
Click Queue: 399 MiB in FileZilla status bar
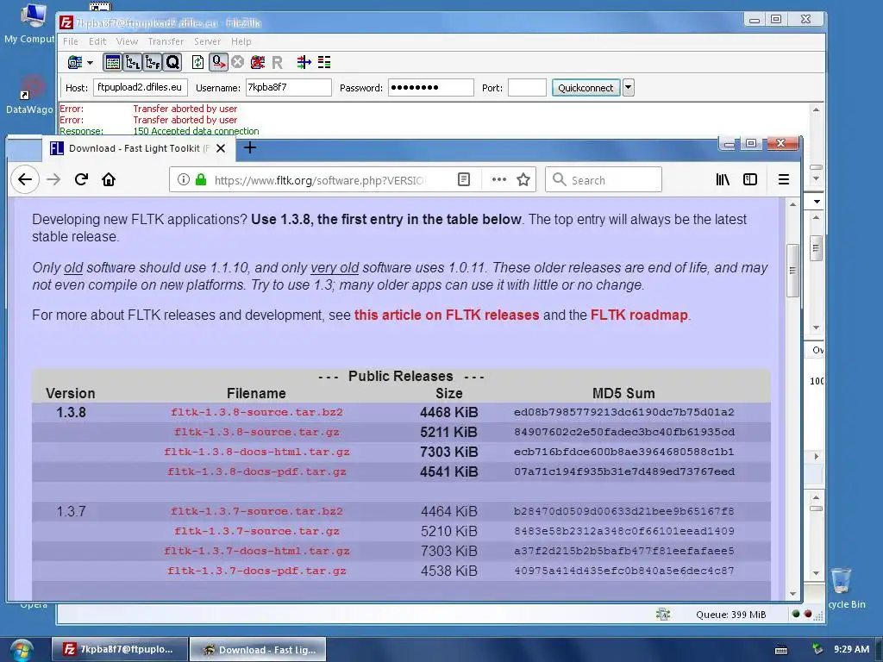click(x=731, y=614)
